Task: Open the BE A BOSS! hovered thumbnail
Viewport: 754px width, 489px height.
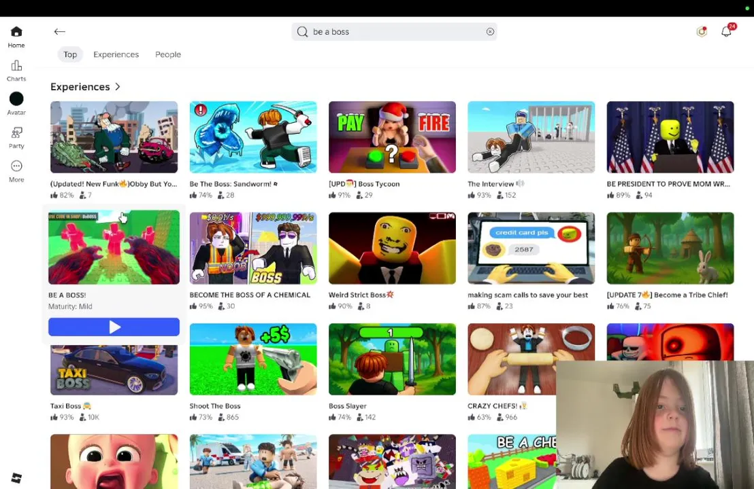Action: coord(114,248)
